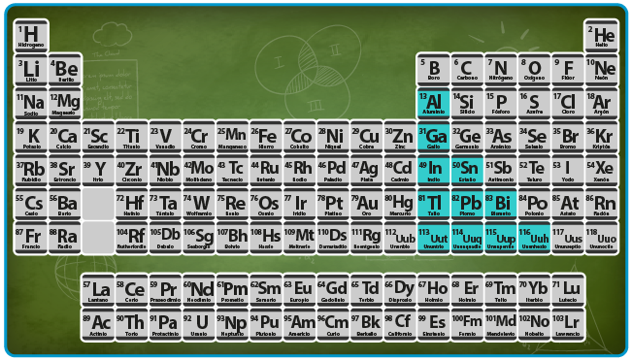This screenshot has width=632, height=360.
Task: Click the Francio (Fr) element tile
Action: 31,238
